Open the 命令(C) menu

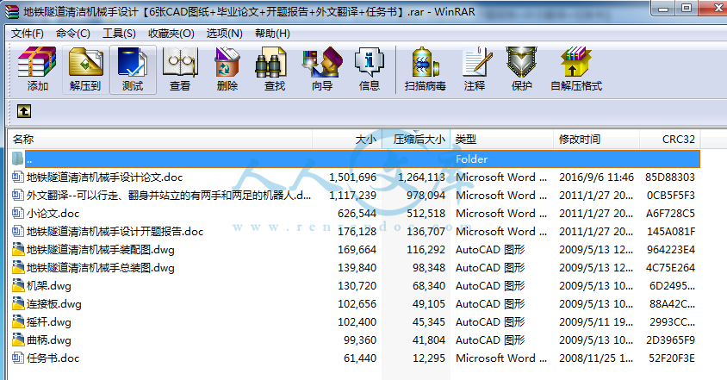pyautogui.click(x=73, y=34)
